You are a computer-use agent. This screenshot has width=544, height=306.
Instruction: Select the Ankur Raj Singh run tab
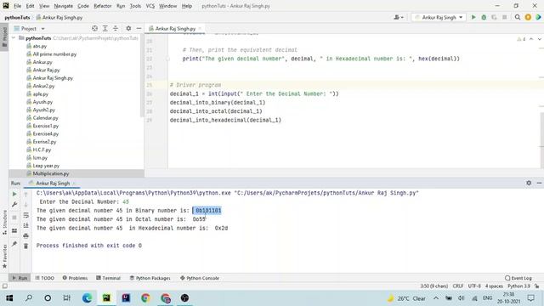pyautogui.click(x=52, y=184)
